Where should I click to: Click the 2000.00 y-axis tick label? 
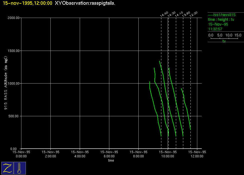pyautogui.click(x=14, y=18)
